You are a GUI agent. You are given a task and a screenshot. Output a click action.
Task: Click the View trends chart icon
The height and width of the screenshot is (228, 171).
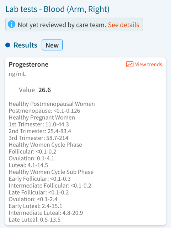130,64
